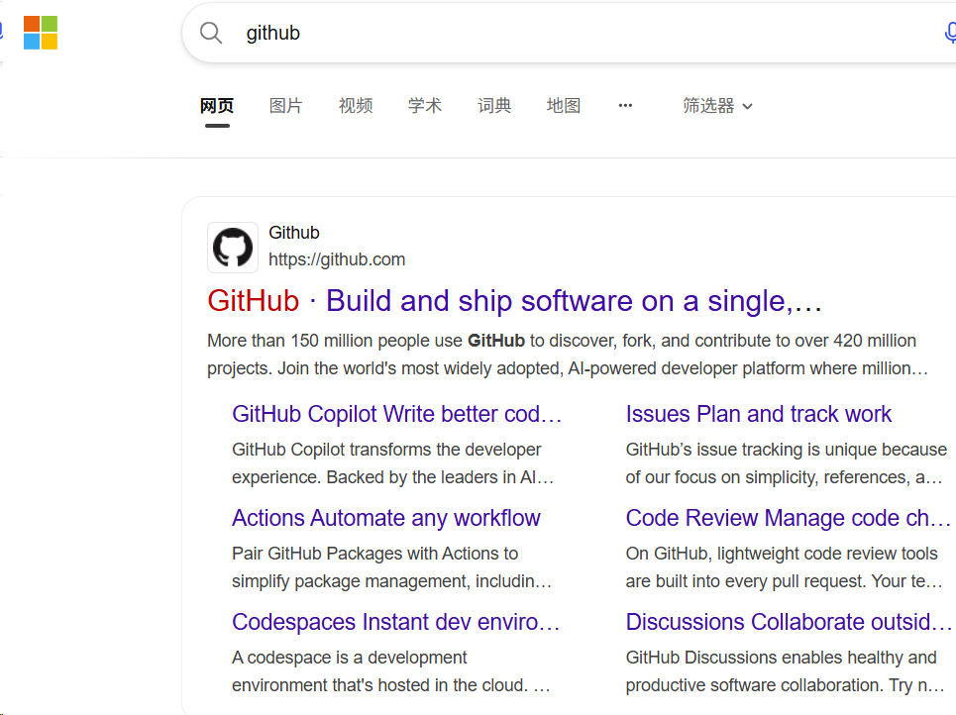This screenshot has width=956, height=715.
Task: Click On GitHub, lightweight code review text
Action: click(784, 567)
